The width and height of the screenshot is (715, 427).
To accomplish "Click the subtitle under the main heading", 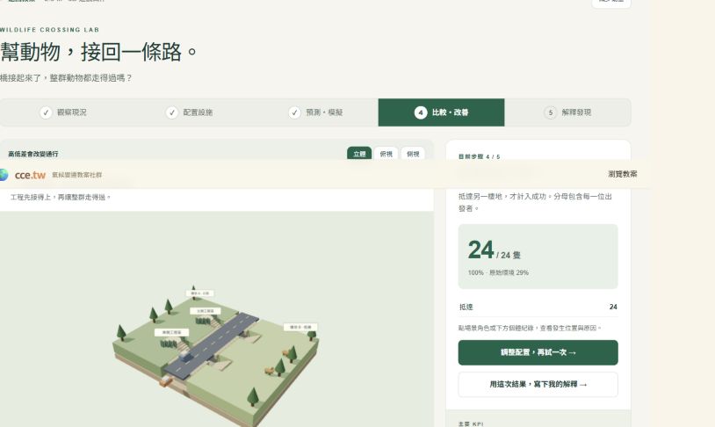I will point(66,78).
